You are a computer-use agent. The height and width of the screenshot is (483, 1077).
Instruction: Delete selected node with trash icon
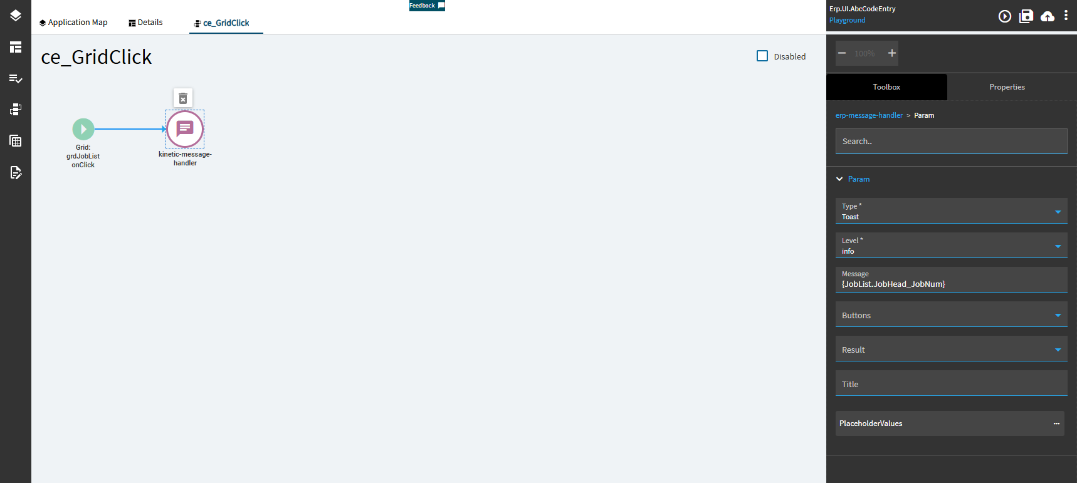[x=183, y=98]
